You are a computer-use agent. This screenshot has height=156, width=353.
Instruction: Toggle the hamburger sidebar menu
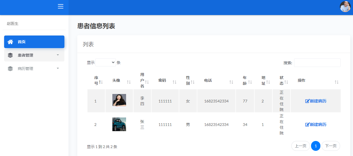61,6
